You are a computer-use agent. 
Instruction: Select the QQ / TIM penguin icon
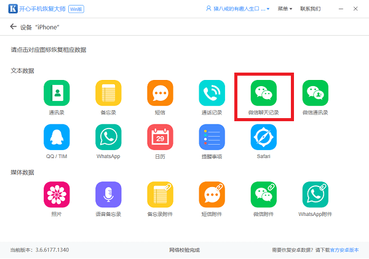[57, 137]
